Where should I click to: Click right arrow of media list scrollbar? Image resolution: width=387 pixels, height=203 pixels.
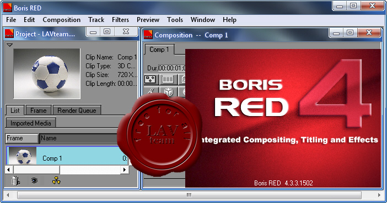125,169
